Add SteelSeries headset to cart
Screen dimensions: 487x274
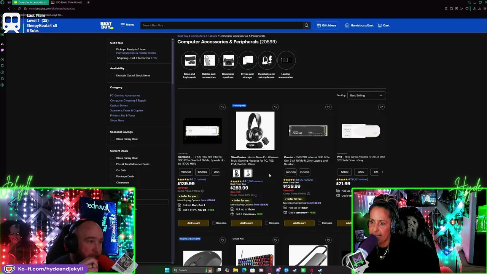tap(246, 223)
